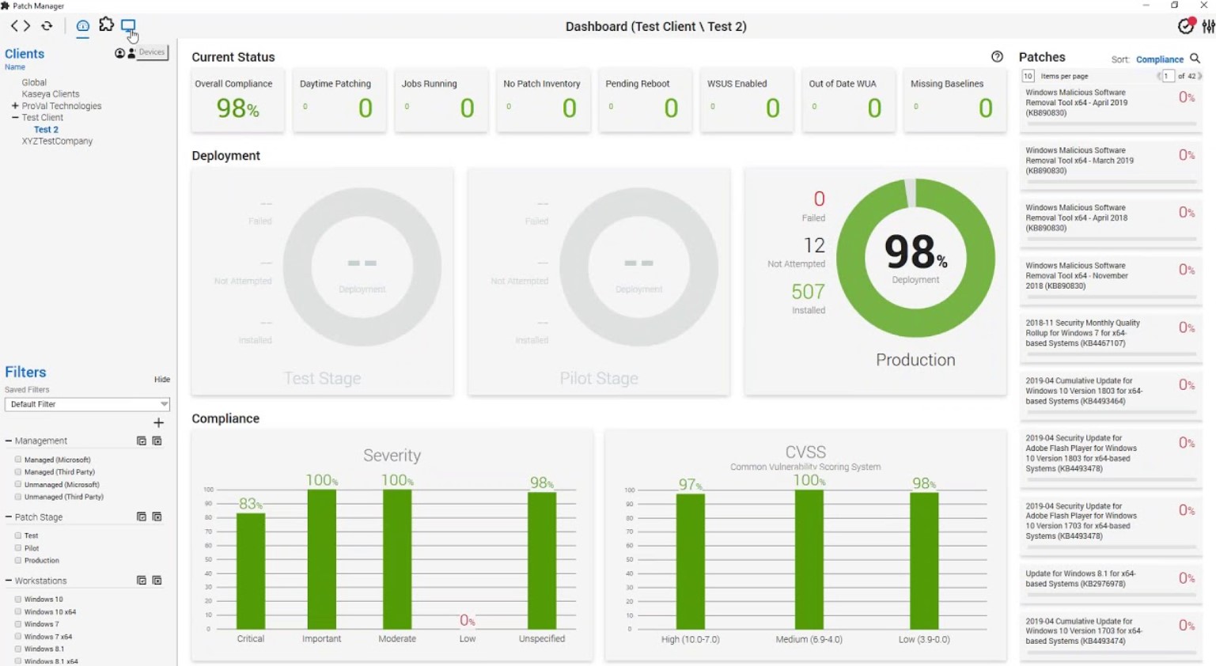Viewport: 1216px width, 666px height.
Task: Collapse the Management filter section
Action: [9, 441]
